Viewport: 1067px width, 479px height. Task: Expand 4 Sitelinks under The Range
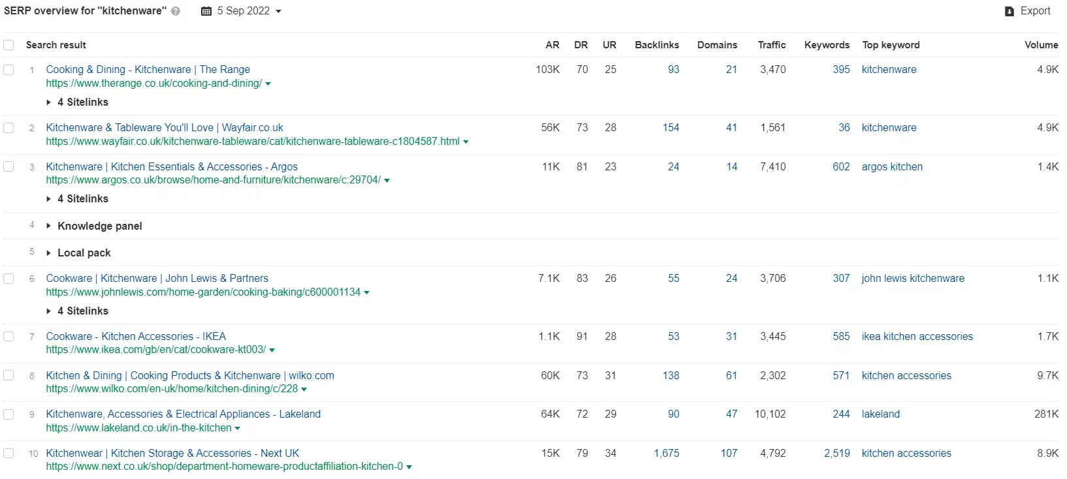(x=77, y=102)
